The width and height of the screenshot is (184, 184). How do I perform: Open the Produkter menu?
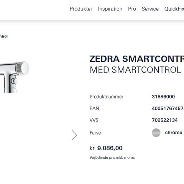(x=81, y=9)
